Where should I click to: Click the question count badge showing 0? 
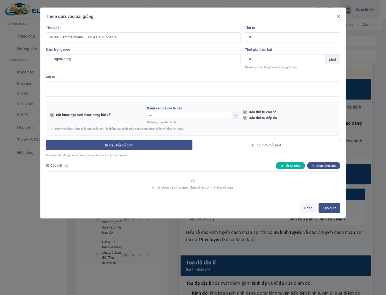66,166
